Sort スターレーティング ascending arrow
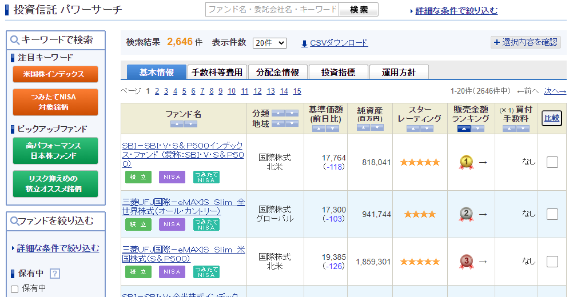This screenshot has width=573, height=297. 413,129
